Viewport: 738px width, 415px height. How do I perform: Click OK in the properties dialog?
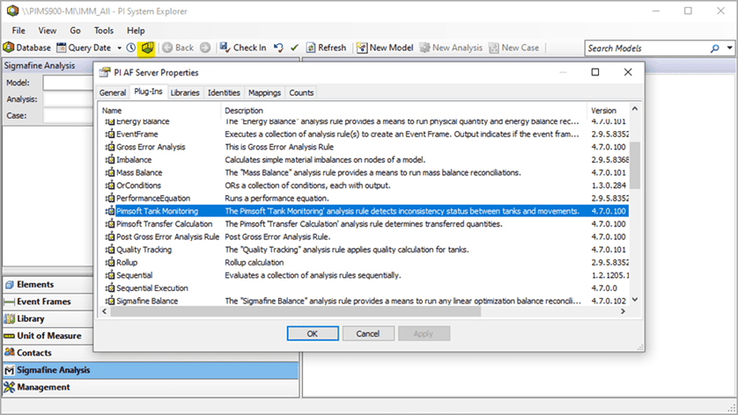coord(313,334)
